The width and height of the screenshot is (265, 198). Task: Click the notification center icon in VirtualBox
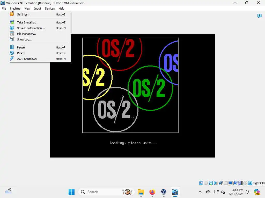[x=259, y=16]
